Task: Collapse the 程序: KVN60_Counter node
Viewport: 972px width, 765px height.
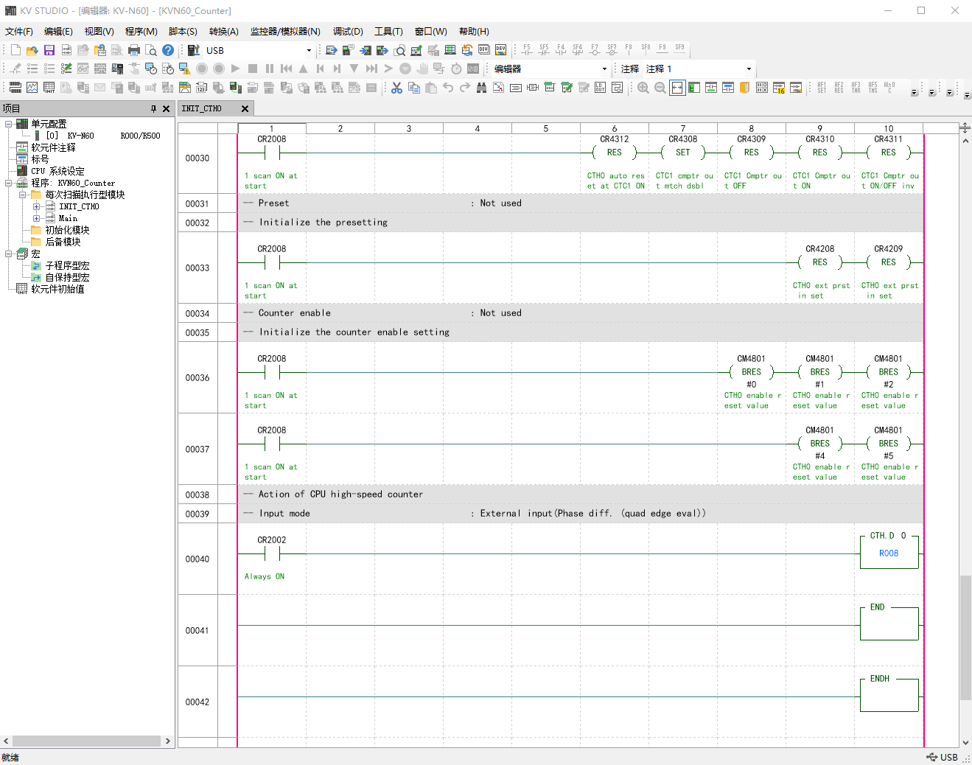Action: pyautogui.click(x=8, y=183)
